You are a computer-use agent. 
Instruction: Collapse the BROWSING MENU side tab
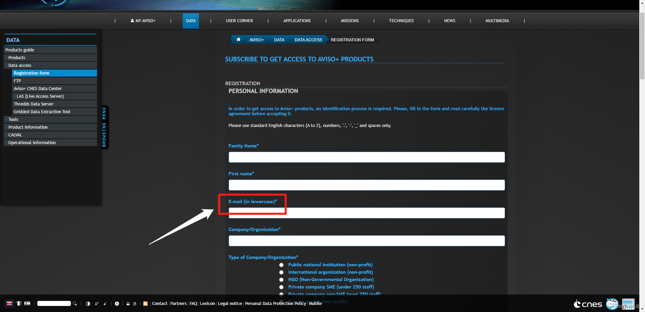(104, 127)
